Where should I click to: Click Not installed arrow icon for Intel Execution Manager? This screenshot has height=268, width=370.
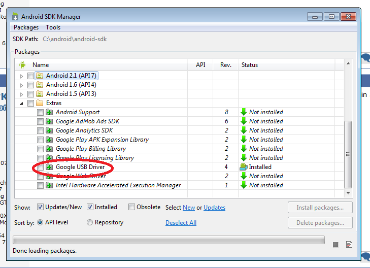[x=244, y=185]
